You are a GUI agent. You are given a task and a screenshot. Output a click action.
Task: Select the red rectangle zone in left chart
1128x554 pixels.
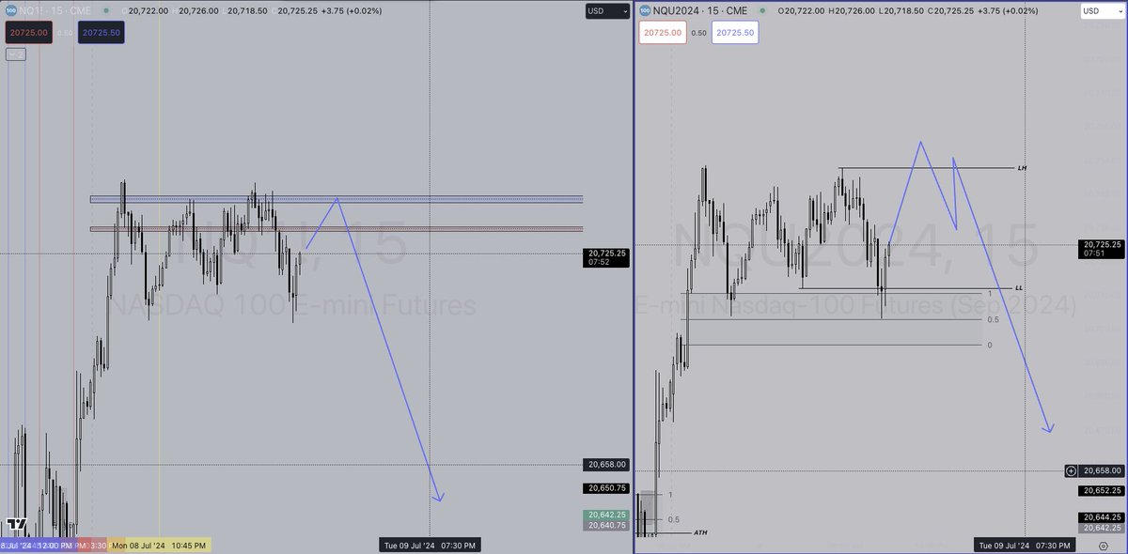337,229
